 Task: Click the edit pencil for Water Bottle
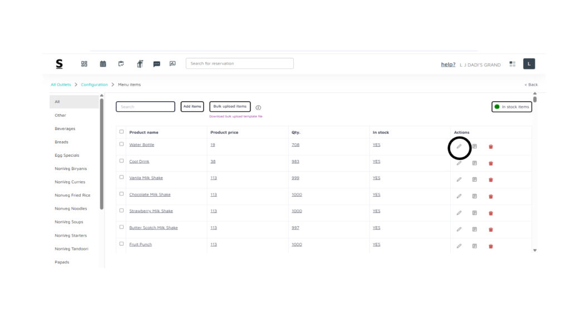459,147
